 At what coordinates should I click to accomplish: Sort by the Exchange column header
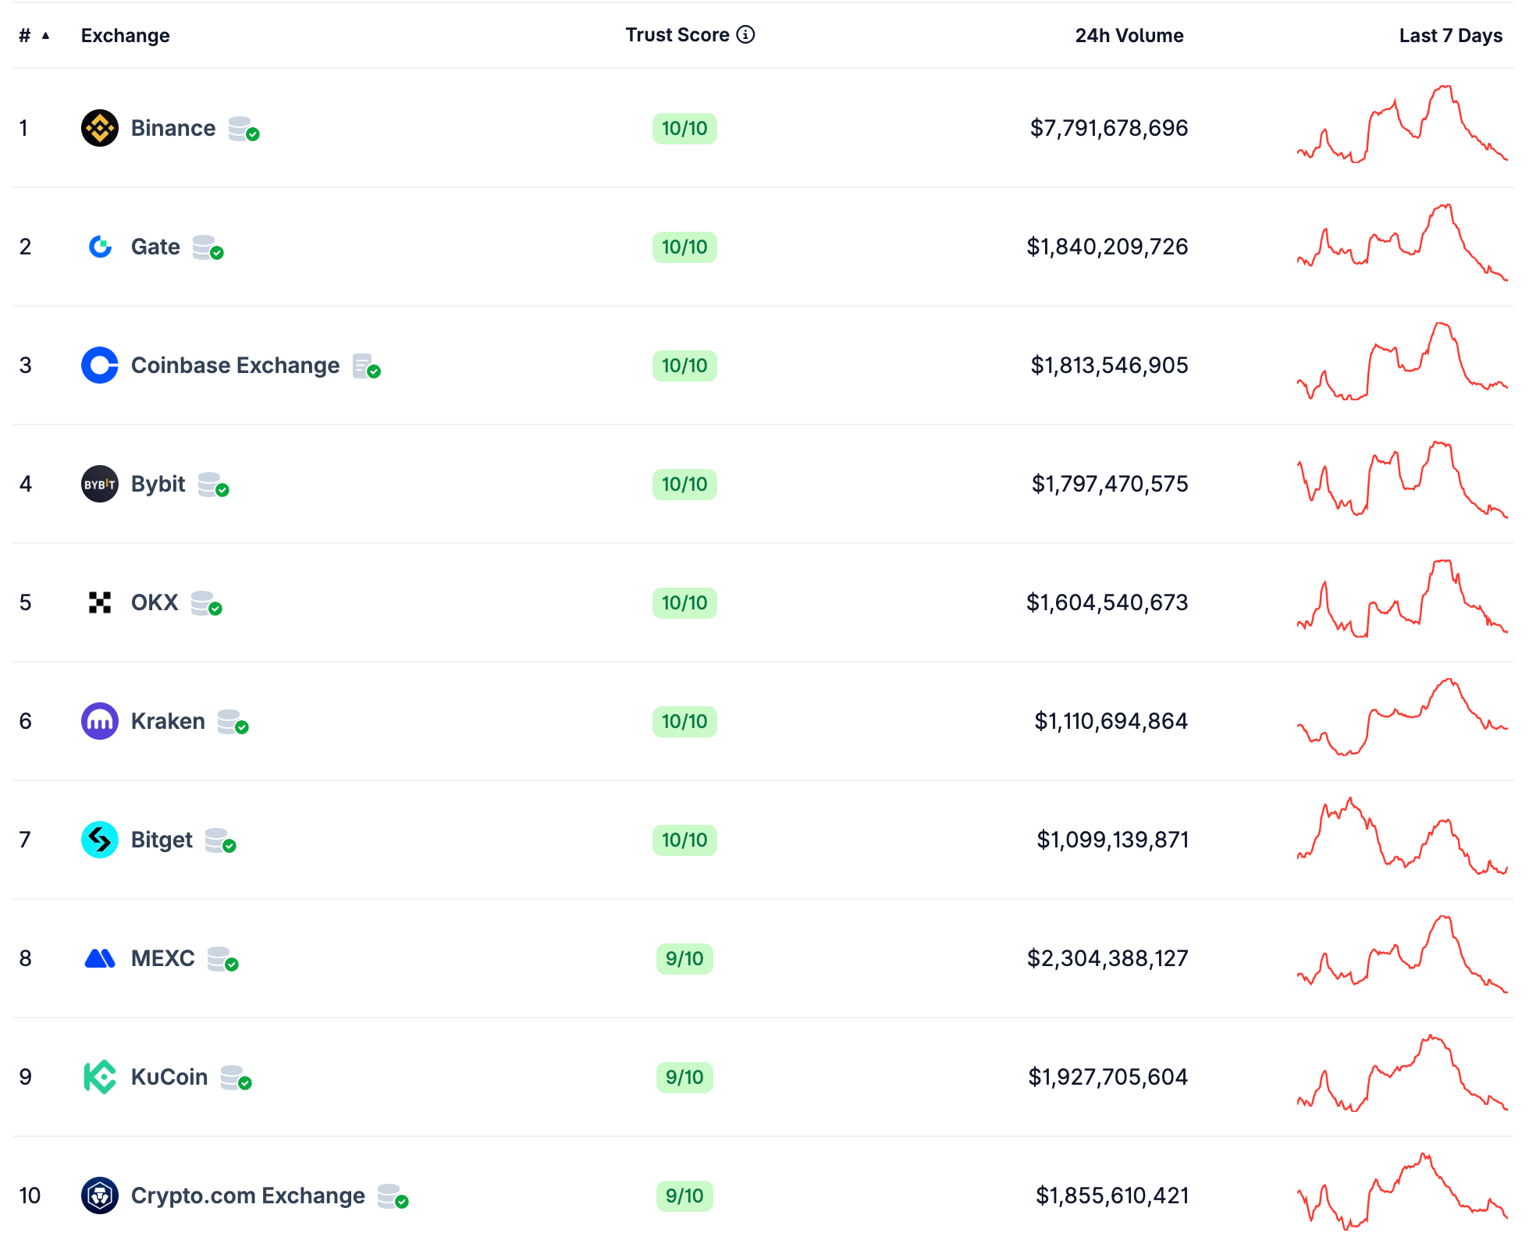point(125,35)
